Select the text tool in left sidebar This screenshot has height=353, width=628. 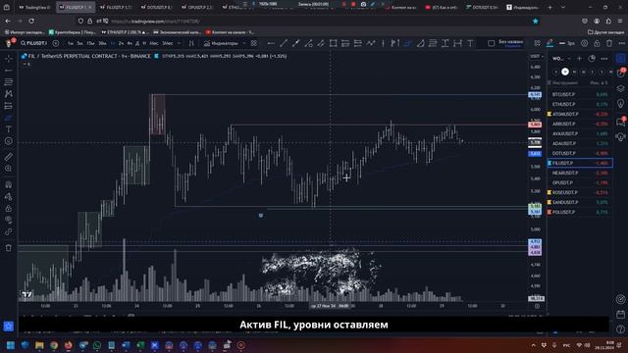point(9,129)
